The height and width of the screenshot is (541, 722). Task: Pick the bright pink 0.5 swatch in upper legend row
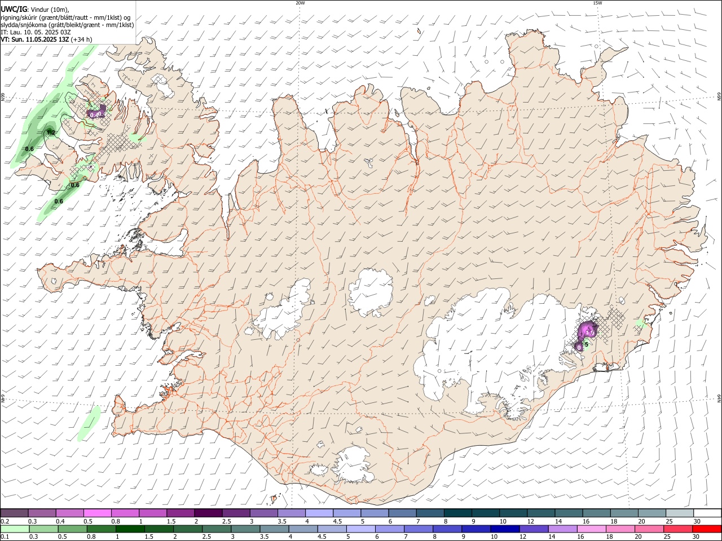[98, 513]
